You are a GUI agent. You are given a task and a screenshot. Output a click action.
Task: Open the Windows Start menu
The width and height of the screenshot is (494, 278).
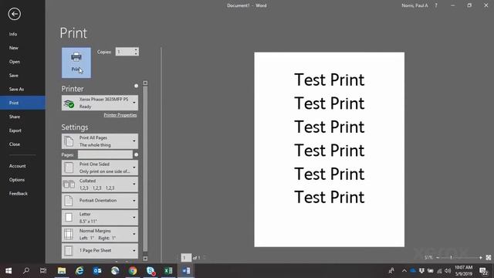tap(8, 270)
